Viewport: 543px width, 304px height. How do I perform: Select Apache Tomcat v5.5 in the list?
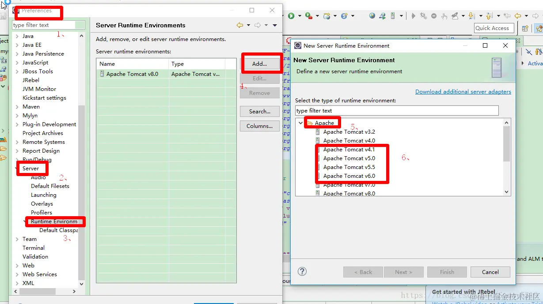click(x=349, y=167)
